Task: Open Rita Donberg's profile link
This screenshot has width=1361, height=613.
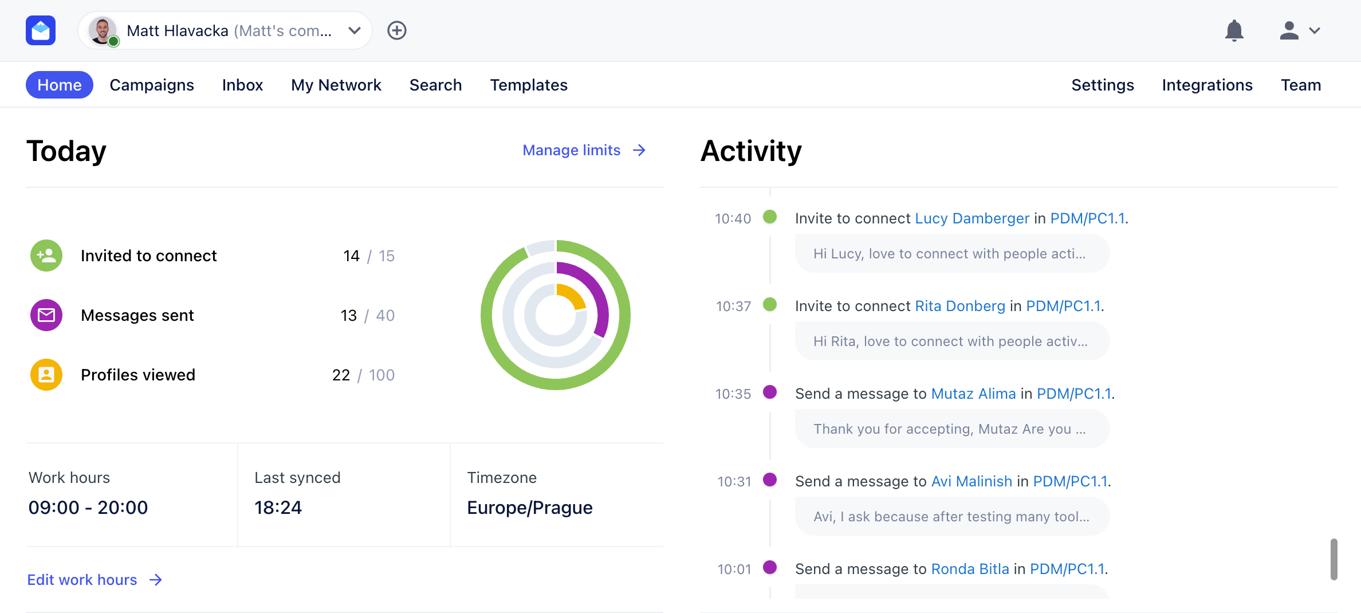Action: pyautogui.click(x=960, y=306)
